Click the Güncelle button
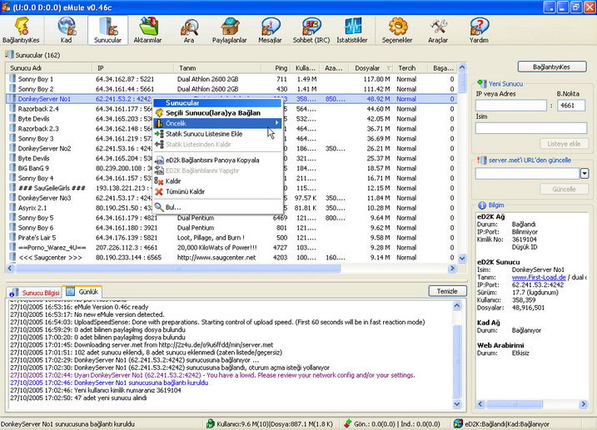The height and width of the screenshot is (430, 597). pyautogui.click(x=564, y=189)
